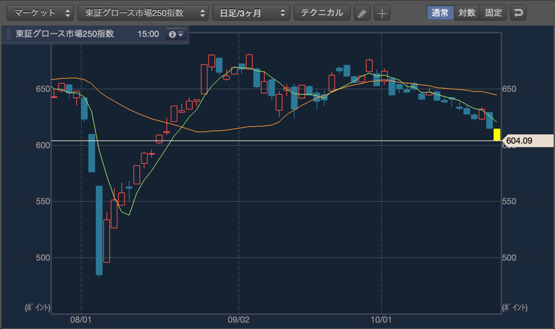Select the pencil drawing tool icon
This screenshot has height=329, width=555.
click(363, 13)
